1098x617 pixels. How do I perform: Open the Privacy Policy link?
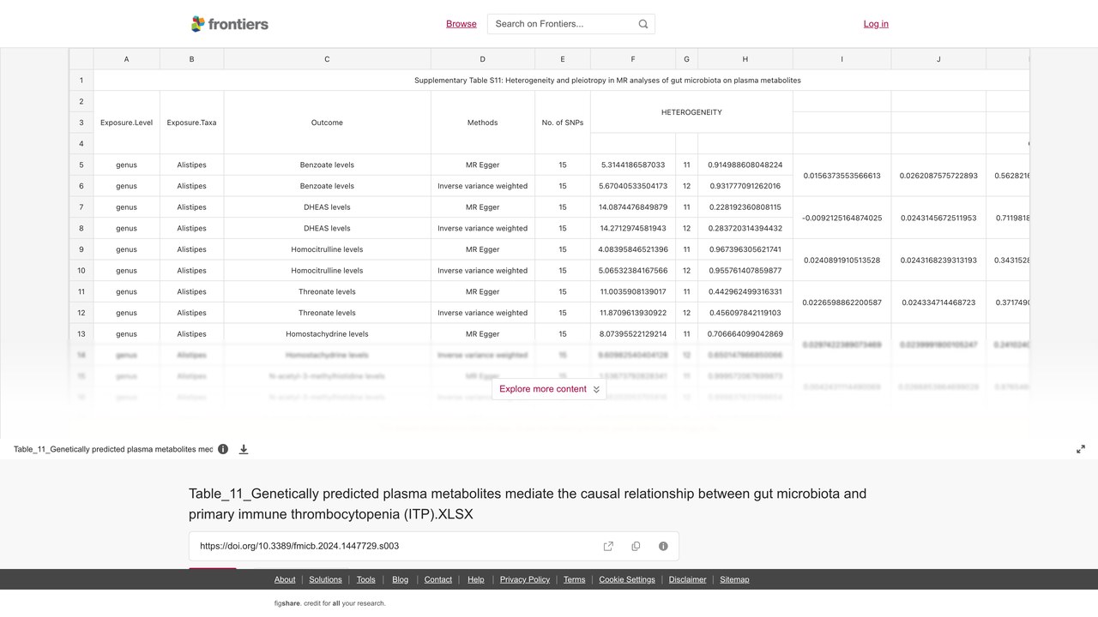pos(525,579)
